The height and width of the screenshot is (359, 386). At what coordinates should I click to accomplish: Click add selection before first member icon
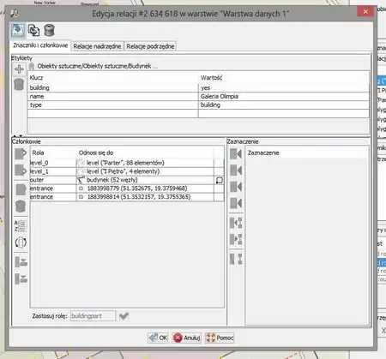coord(236,153)
